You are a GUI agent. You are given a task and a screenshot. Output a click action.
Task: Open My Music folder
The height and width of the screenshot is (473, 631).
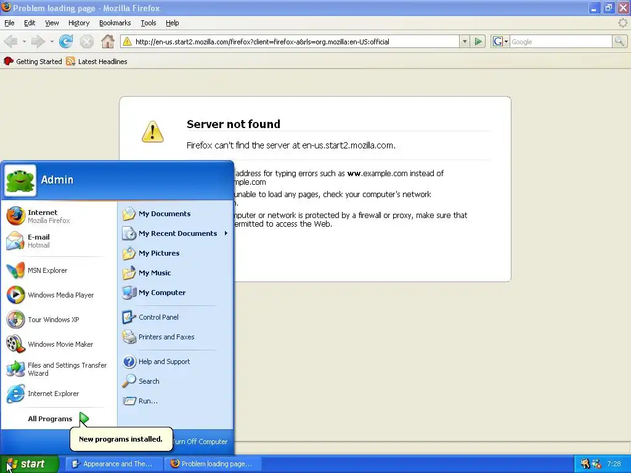tap(176, 273)
